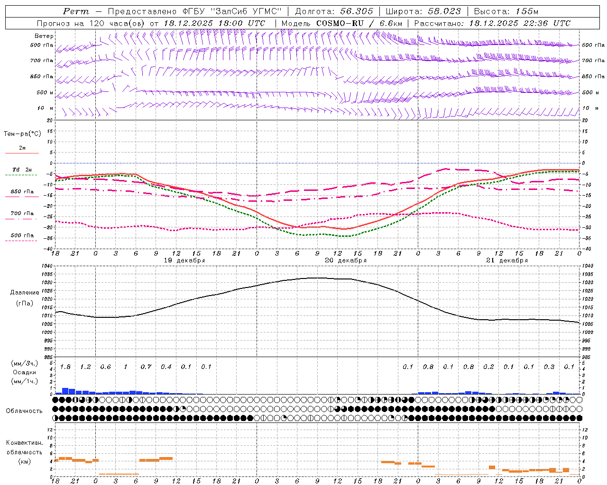Click the "Тем-ра(°C)" temperature panel label
Screen dimensions: 607x485
[22, 134]
